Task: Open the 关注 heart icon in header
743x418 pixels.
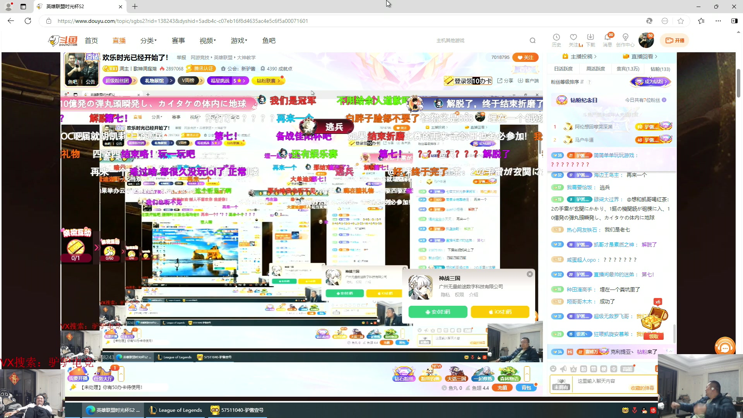Action: pyautogui.click(x=573, y=40)
